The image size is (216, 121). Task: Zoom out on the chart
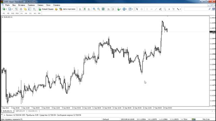point(99,9)
